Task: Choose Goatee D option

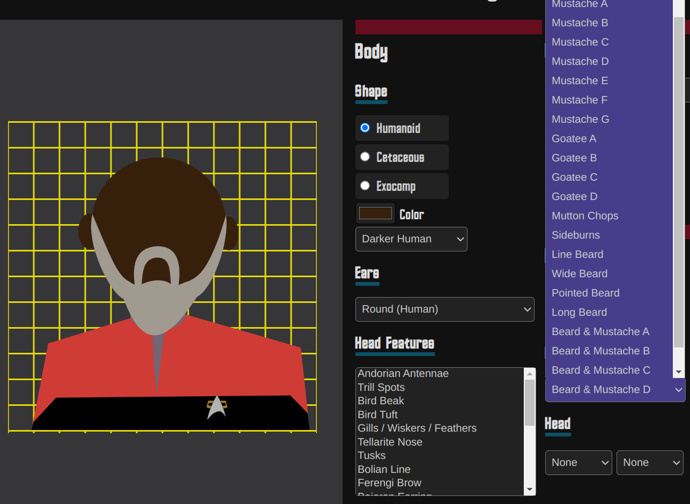Action: [x=609, y=196]
